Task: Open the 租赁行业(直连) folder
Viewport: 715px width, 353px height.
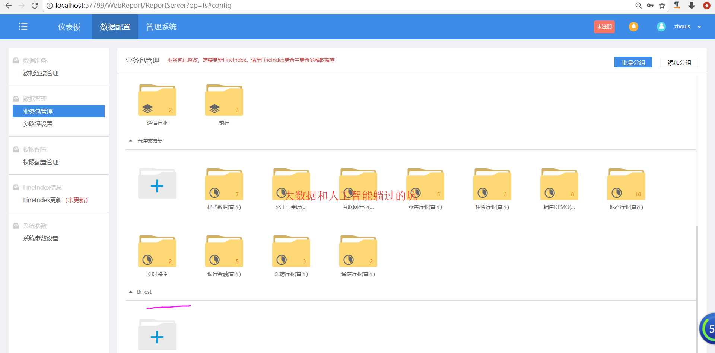Action: [492, 184]
